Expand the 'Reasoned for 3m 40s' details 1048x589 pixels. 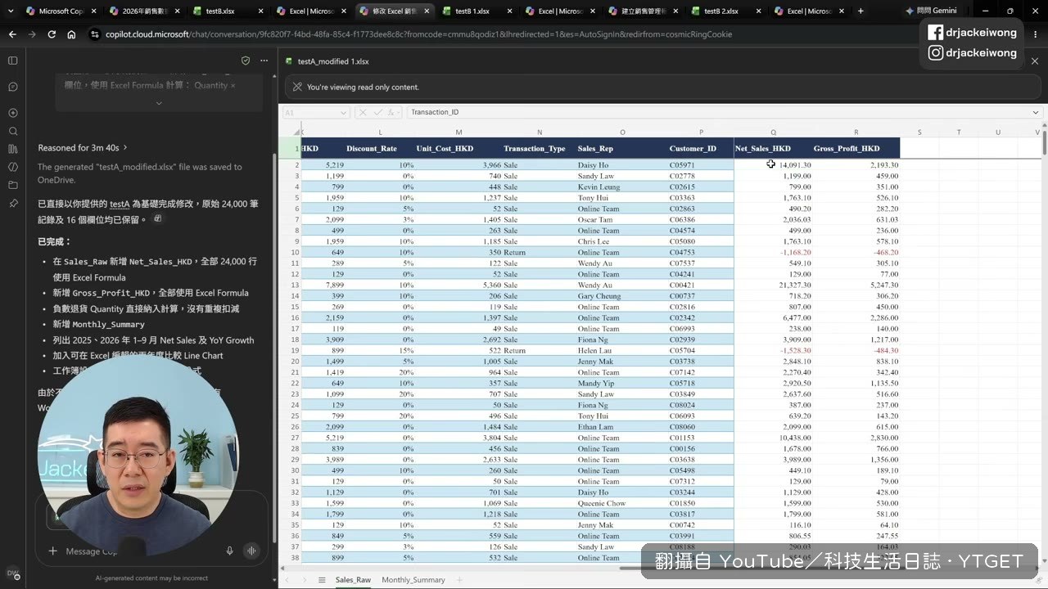coord(83,148)
